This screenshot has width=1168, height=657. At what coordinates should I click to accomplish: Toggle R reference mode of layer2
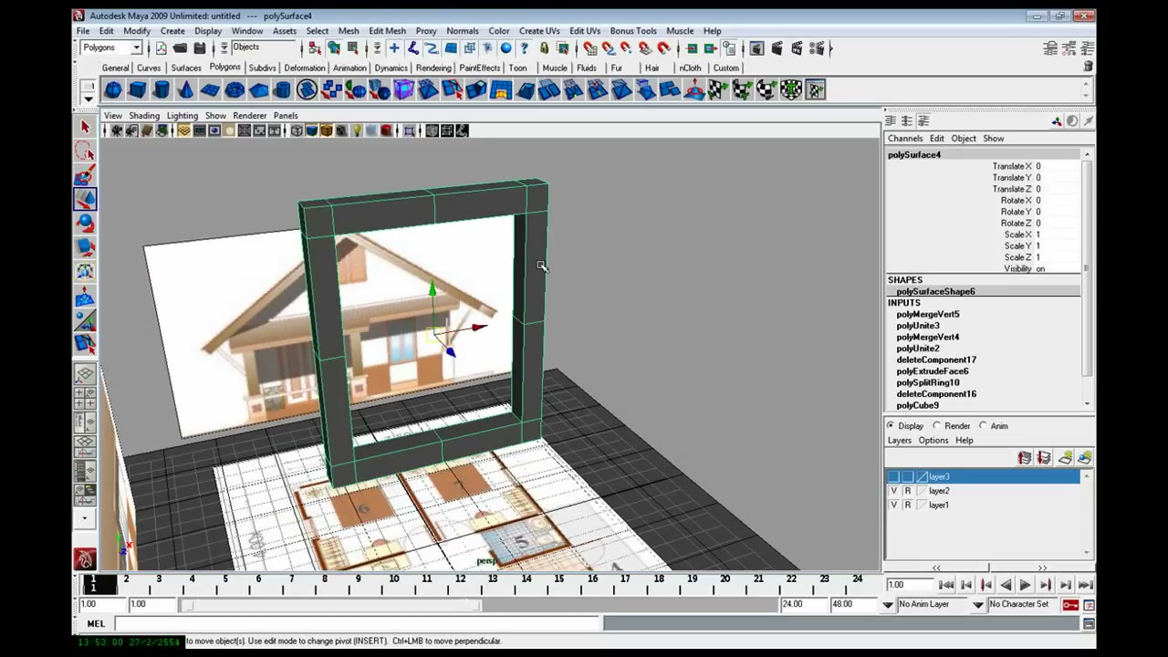907,491
